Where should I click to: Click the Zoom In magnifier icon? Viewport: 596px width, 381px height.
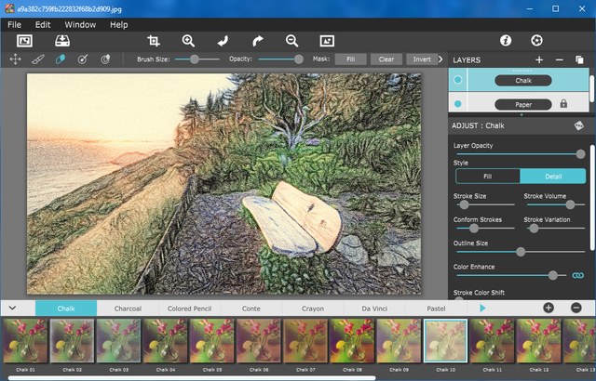[x=188, y=41]
